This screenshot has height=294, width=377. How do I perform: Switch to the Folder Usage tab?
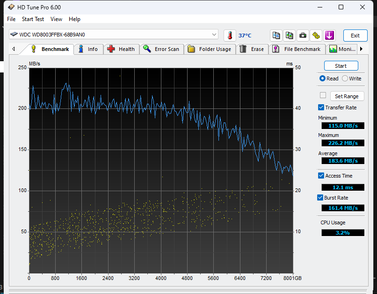coord(210,49)
